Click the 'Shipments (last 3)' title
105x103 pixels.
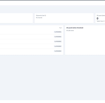41,15
